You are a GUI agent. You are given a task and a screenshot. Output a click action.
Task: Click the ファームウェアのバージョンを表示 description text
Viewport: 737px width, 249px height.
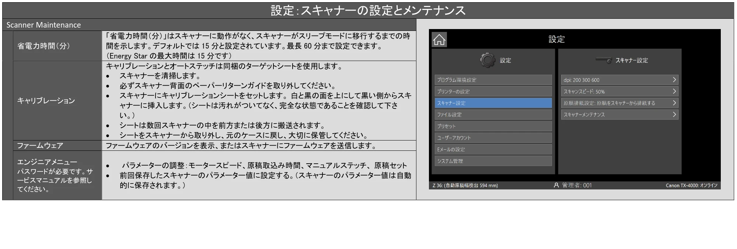(x=241, y=146)
